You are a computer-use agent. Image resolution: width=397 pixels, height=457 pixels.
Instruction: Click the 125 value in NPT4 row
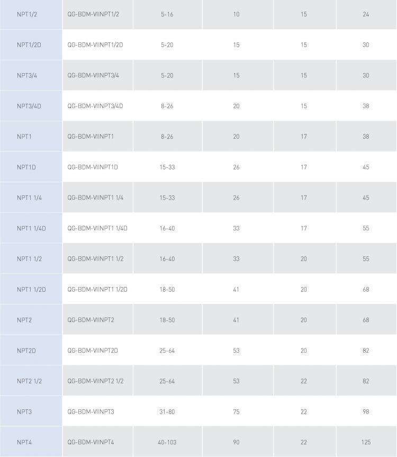pos(366,442)
